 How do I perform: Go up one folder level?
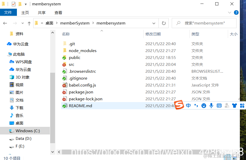click(x=29, y=23)
